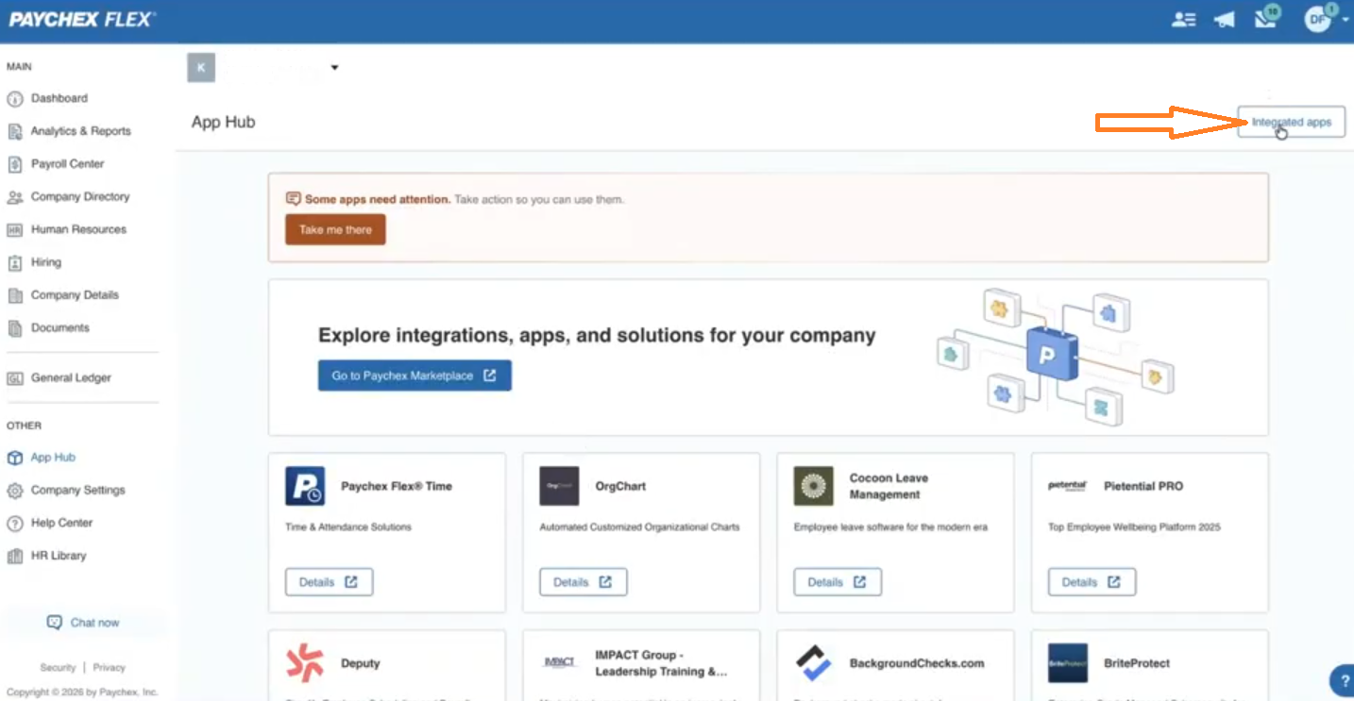Screen dimensions: 1354x701
Task: Click the BackgroundChecks.com checkmark logo
Action: 813,663
